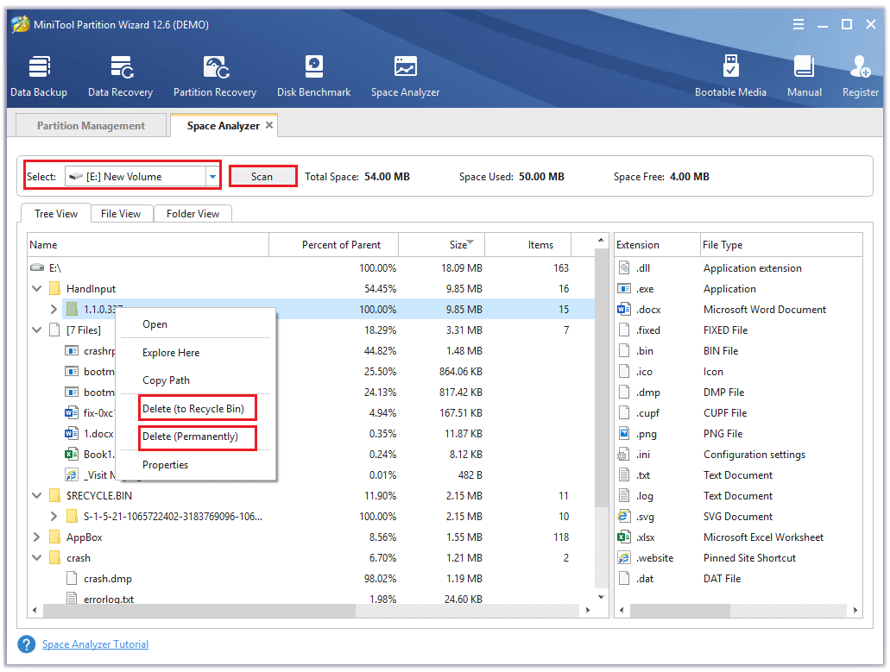Open the Space Analyzer Tutorial link

(x=95, y=644)
